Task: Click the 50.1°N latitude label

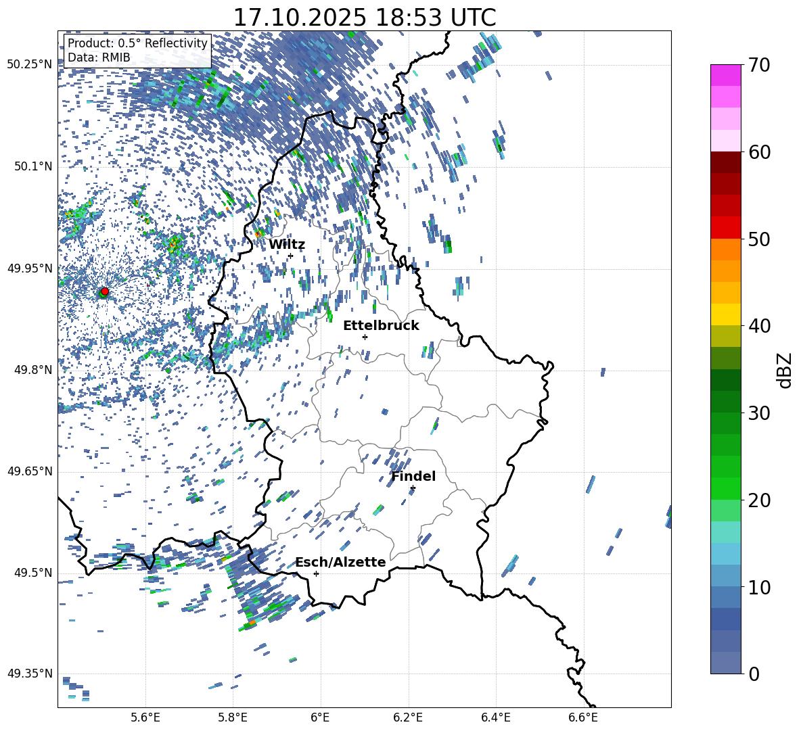Action: tap(32, 166)
